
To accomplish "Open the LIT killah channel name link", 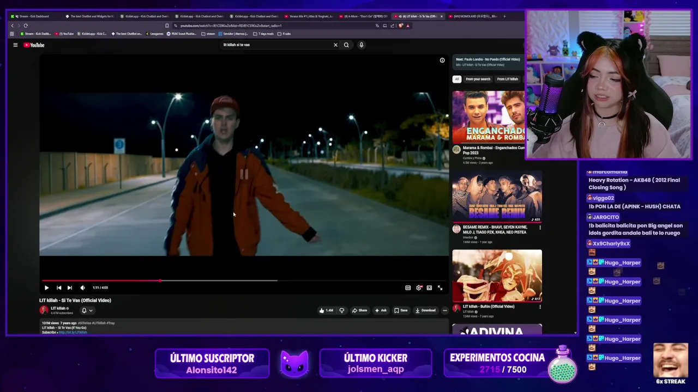I will 58,308.
